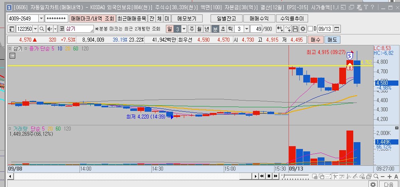Click the diagonal lines drawing icon
400x187 pixels.
coord(355,176)
